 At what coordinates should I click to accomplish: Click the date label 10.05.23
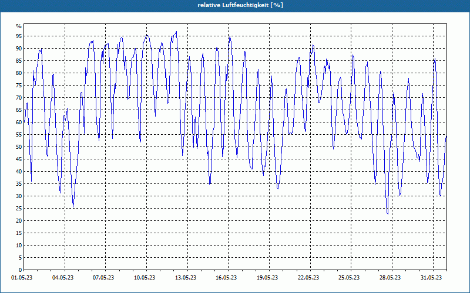145,278
